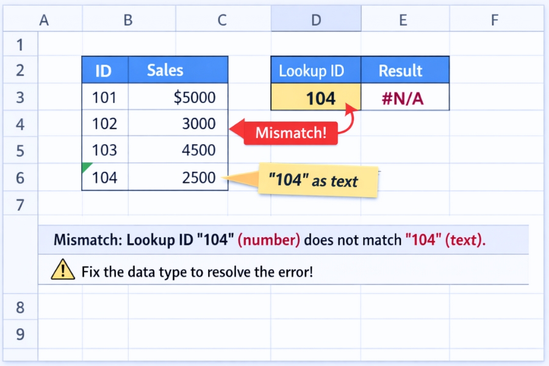Viewport: 549px width, 366px height.
Task: Select row 3 header
Action: tap(20, 97)
